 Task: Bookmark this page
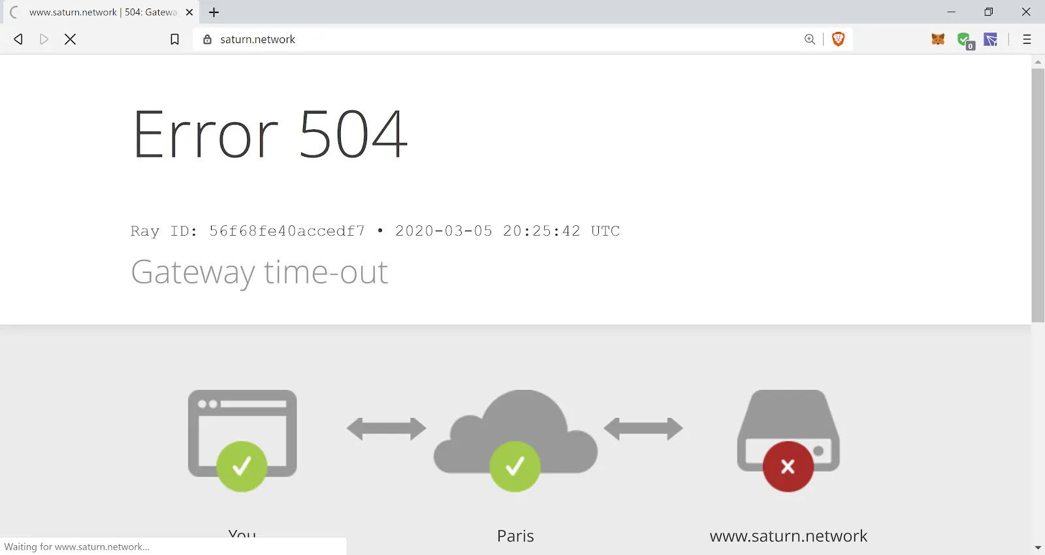coord(174,39)
